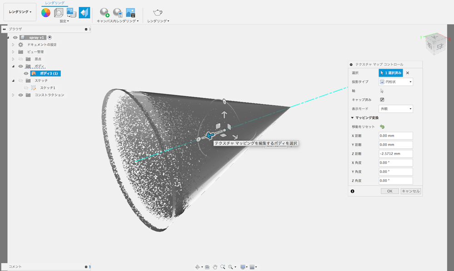The height and width of the screenshot is (271, 454).
Task: Select Sketch1 in browser tree
Action: click(x=47, y=88)
